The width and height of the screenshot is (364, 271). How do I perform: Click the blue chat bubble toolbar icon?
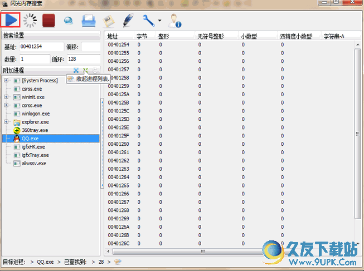(69, 21)
